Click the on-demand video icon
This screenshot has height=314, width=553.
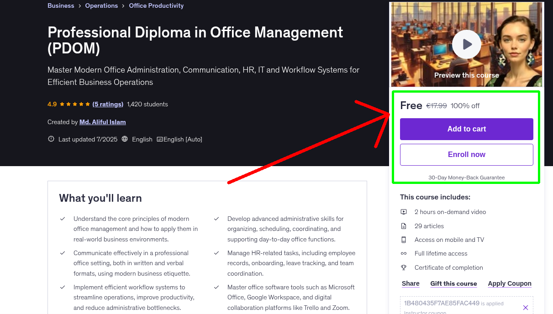(x=404, y=212)
